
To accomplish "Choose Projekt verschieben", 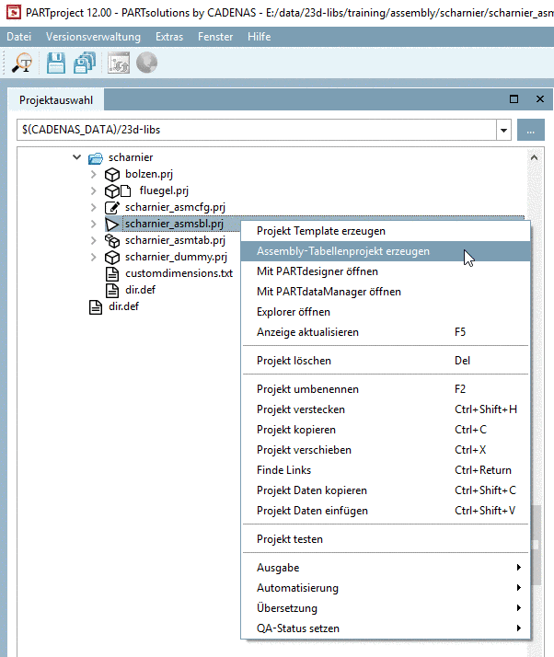I will [x=386, y=450].
